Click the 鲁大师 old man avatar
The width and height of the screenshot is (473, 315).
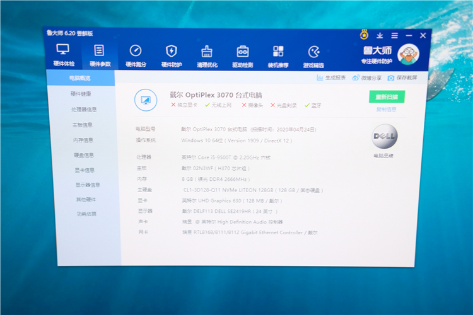[408, 54]
